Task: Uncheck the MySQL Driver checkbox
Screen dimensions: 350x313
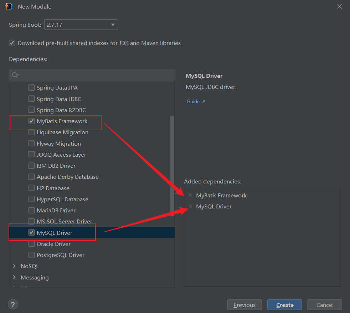Action: [x=32, y=233]
